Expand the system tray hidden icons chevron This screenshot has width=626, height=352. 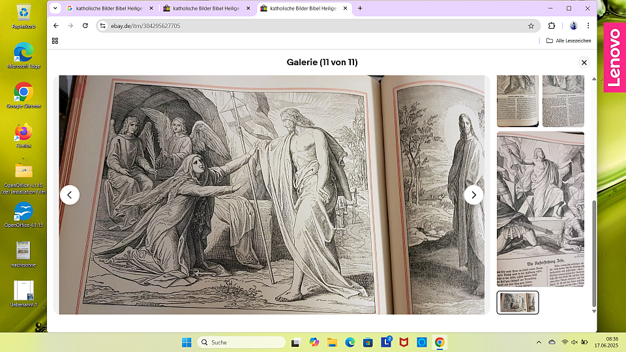pyautogui.click(x=539, y=342)
